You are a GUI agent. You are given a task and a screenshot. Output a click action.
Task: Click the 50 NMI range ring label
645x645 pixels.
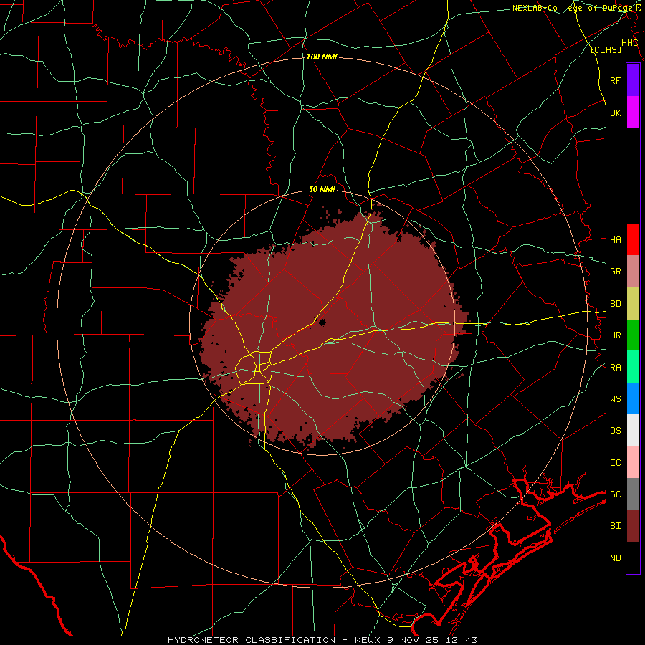pyautogui.click(x=322, y=190)
